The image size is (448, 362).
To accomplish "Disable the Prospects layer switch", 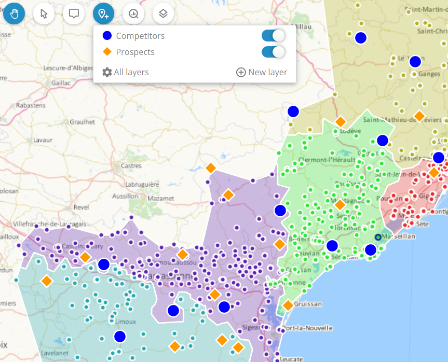I will tap(273, 52).
